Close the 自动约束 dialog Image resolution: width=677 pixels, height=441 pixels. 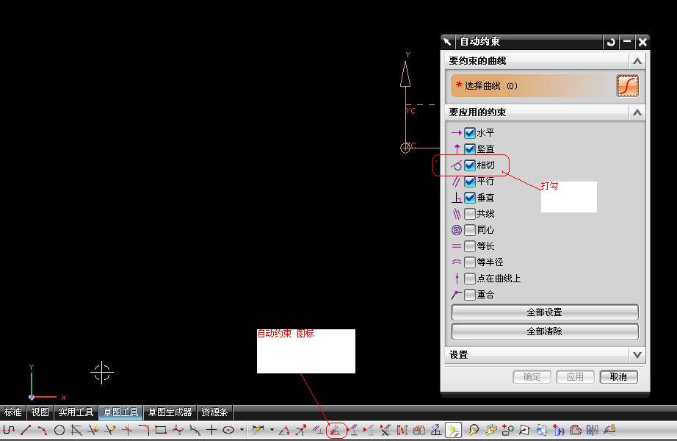(x=642, y=42)
